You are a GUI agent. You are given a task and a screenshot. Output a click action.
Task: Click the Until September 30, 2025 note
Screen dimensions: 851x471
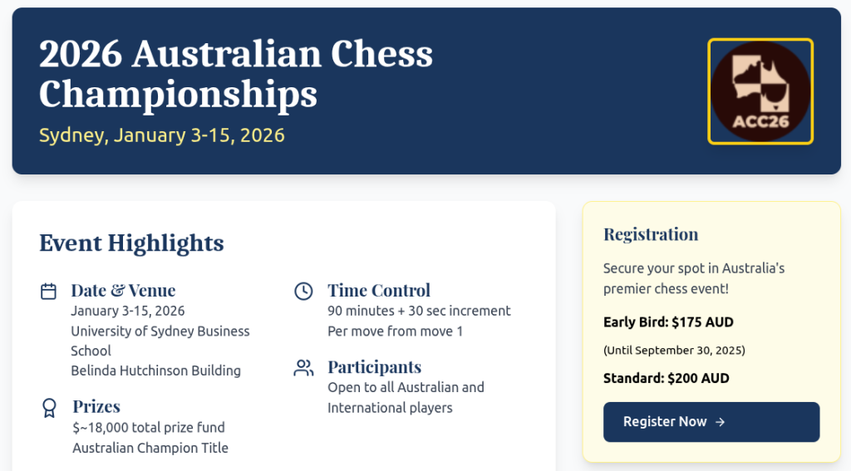tap(674, 351)
